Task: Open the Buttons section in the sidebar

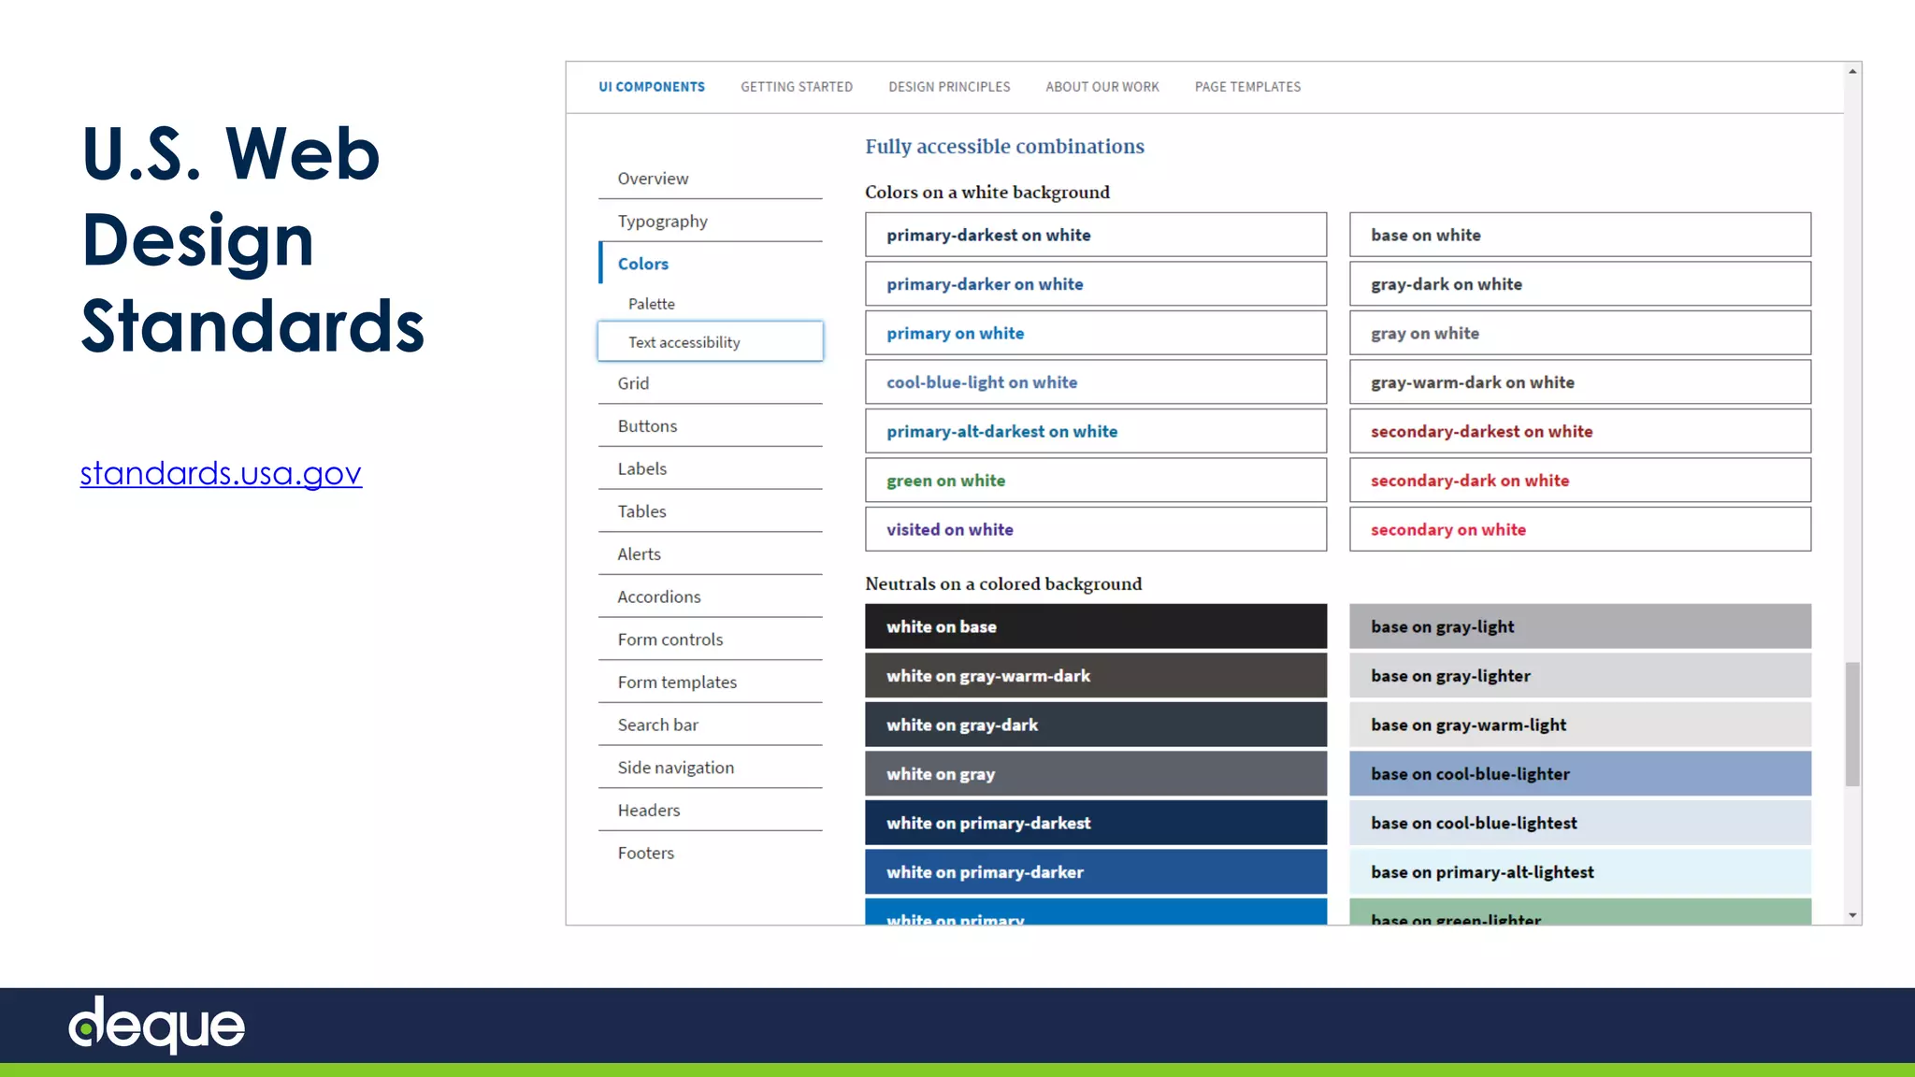Action: click(x=711, y=426)
